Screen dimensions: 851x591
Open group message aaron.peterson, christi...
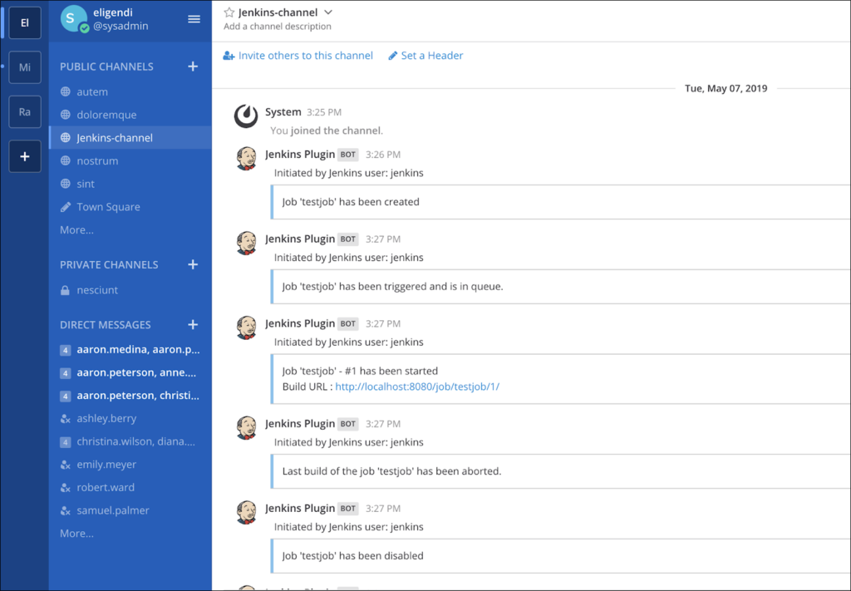point(130,396)
